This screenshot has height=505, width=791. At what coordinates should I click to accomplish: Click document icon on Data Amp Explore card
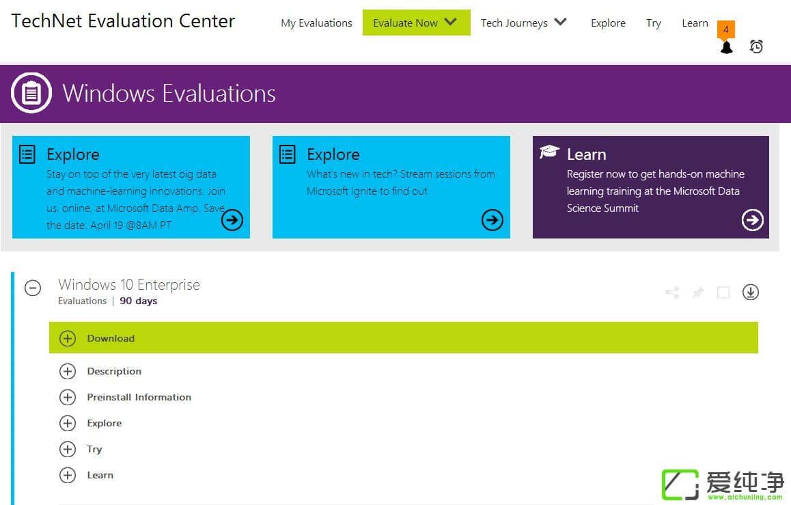(27, 154)
